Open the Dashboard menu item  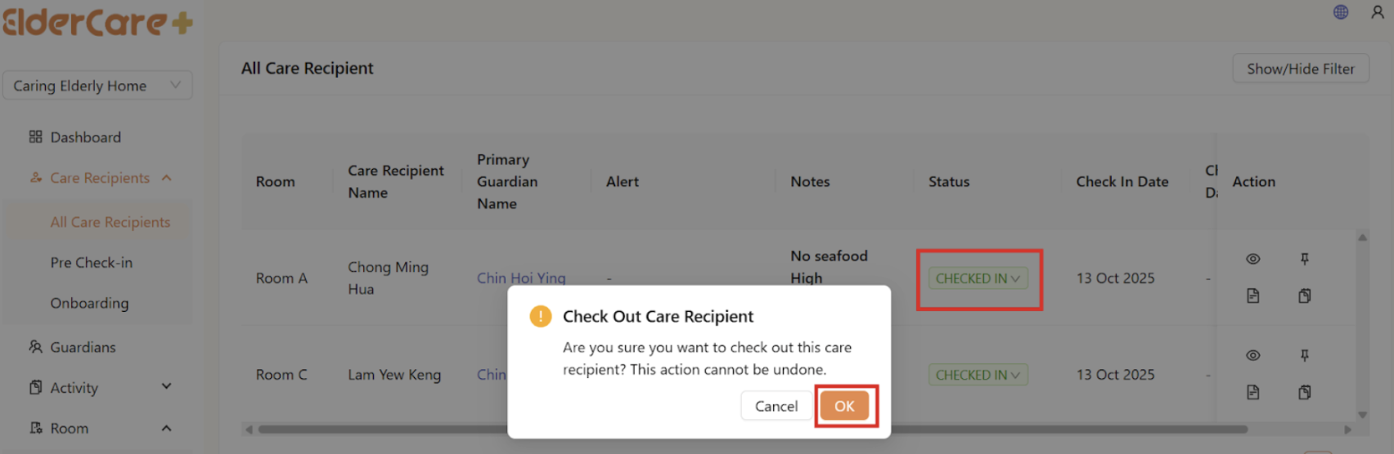pyautogui.click(x=85, y=137)
